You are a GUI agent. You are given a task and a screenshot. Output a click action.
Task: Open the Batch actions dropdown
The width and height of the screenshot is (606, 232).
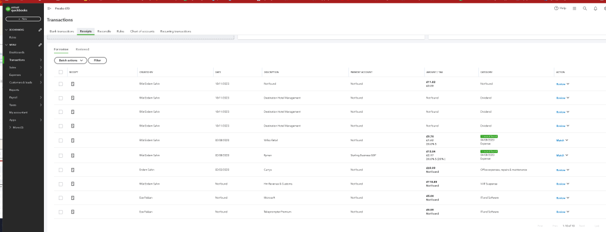[71, 61]
